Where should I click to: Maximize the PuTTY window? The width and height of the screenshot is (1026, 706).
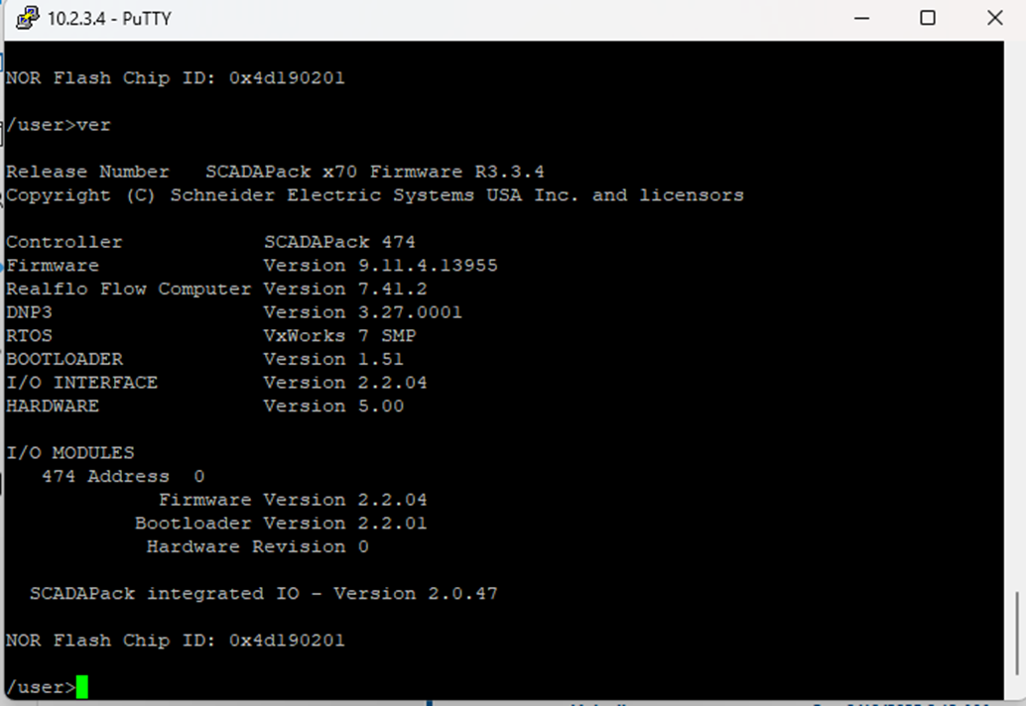927,18
